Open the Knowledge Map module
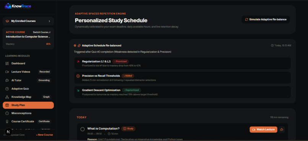Viewport: 308px width, 141px height. pyautogui.click(x=28, y=97)
